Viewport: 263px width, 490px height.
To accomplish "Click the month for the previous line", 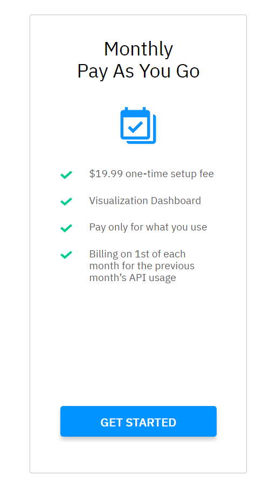I will [142, 266].
